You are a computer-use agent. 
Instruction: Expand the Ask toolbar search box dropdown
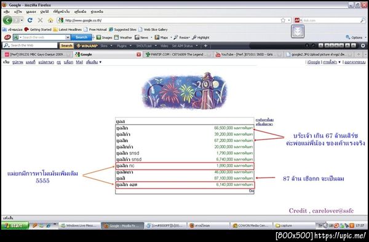point(68,37)
